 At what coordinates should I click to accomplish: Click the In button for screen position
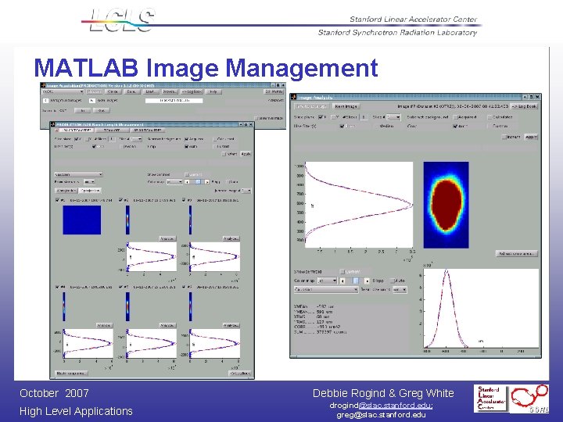[83, 110]
